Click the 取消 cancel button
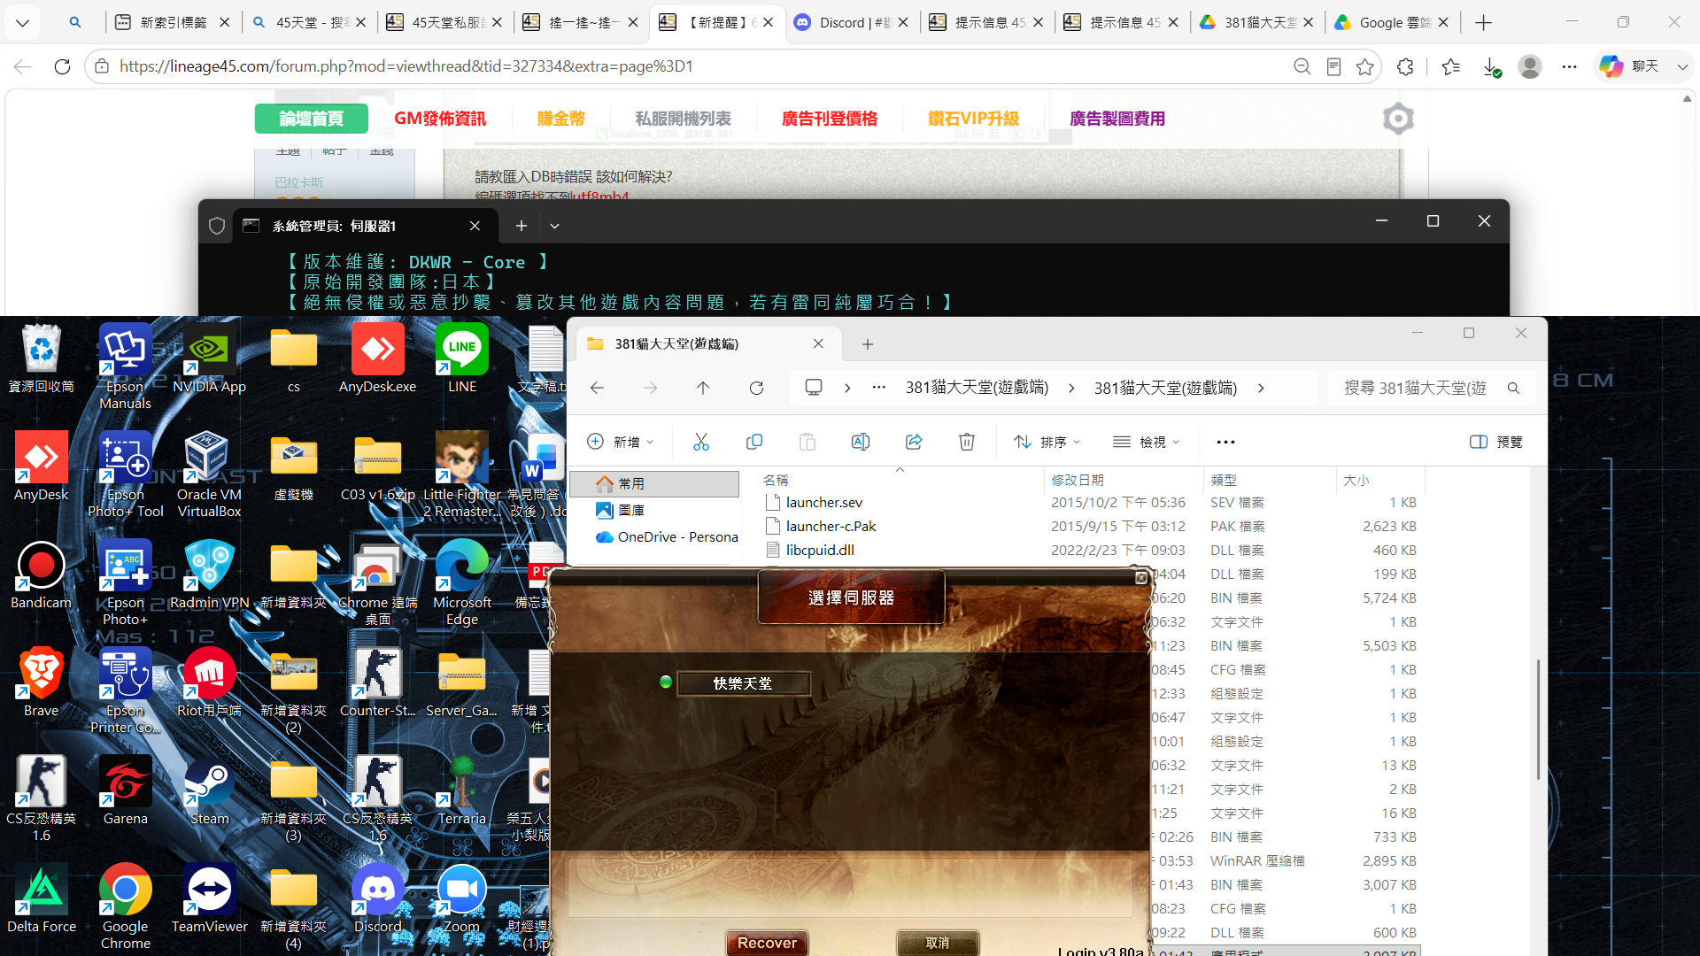Viewport: 1700px width, 956px height. pos(938,943)
